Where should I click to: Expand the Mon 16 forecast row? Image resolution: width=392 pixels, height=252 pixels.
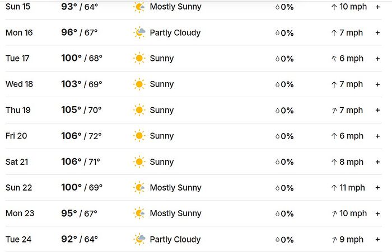[x=377, y=33]
